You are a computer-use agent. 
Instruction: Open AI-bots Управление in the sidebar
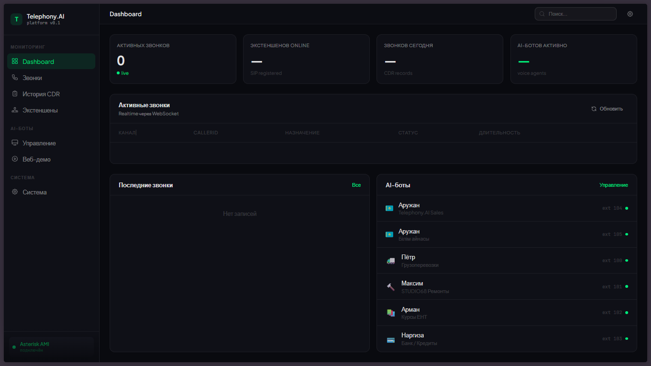click(x=51, y=143)
